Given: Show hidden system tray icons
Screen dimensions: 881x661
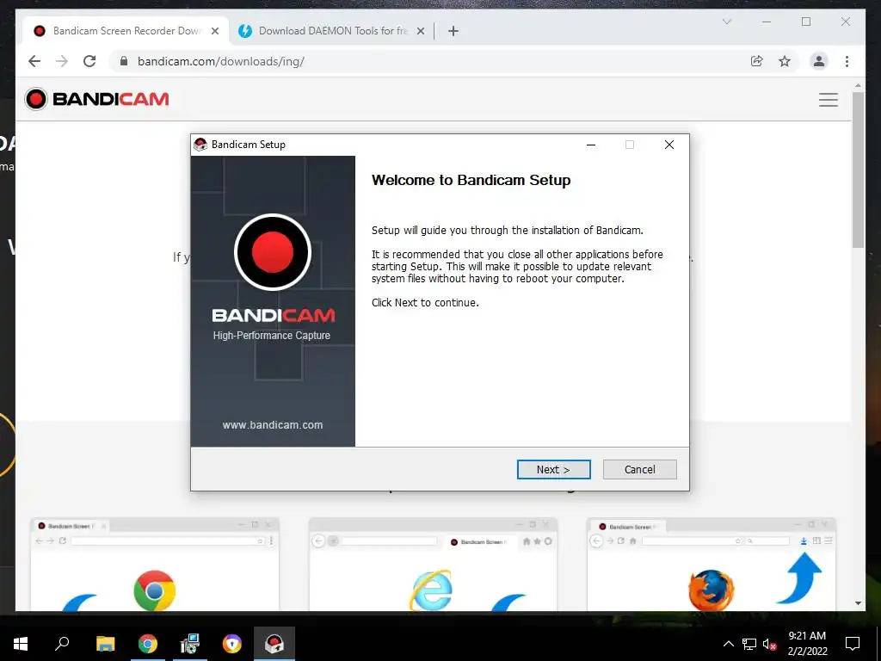Looking at the screenshot, I should [728, 644].
